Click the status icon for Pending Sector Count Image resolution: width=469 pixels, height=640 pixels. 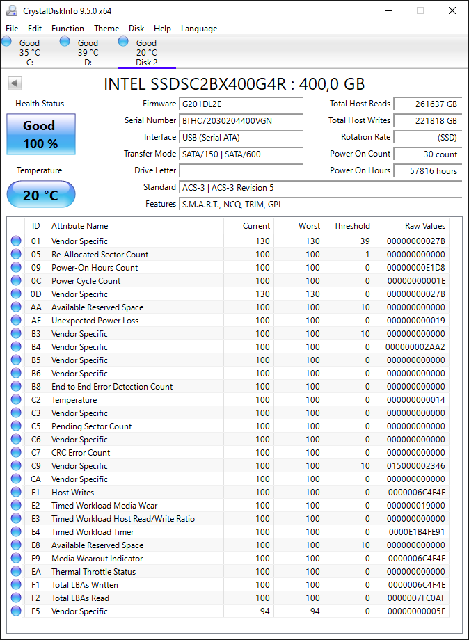[x=16, y=426]
